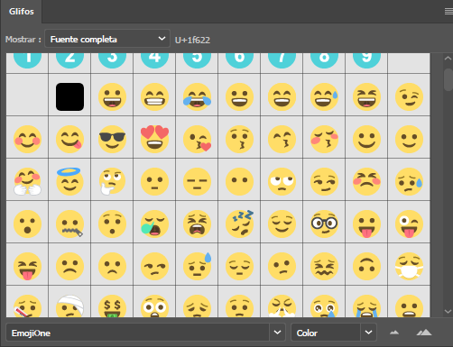
Task: Click the scrollbar up arrow
Action: [448, 59]
